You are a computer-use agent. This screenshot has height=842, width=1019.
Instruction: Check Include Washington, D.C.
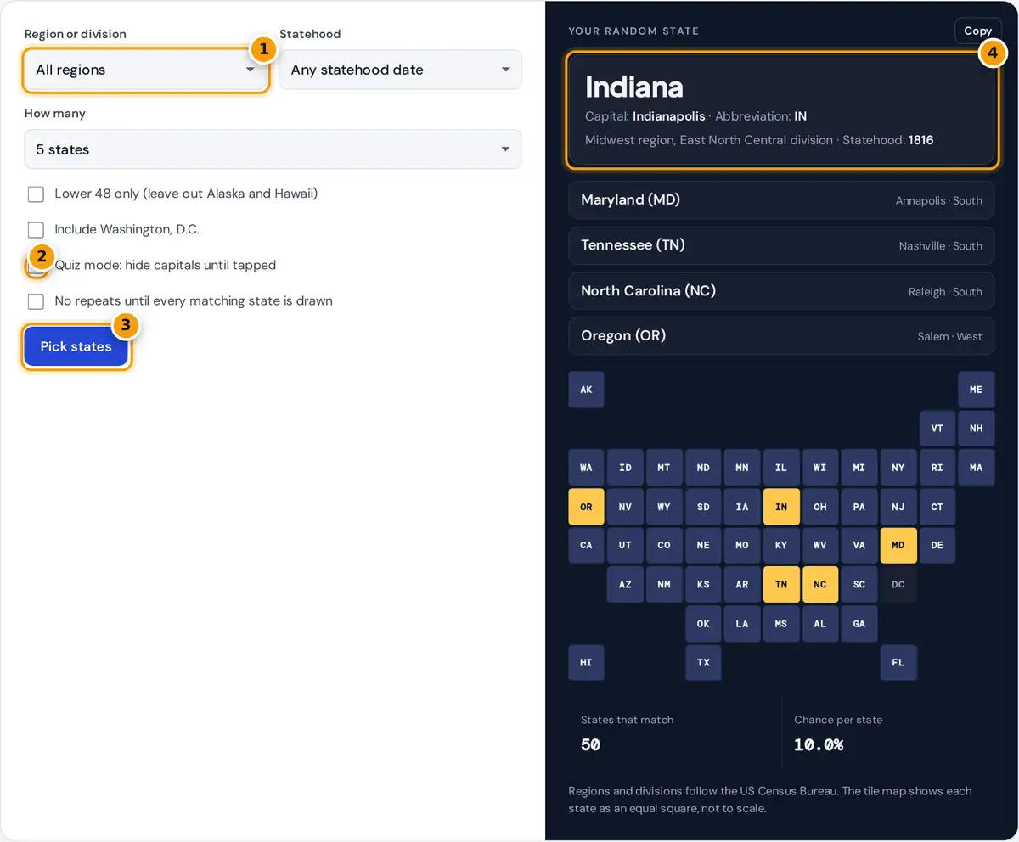click(x=36, y=229)
